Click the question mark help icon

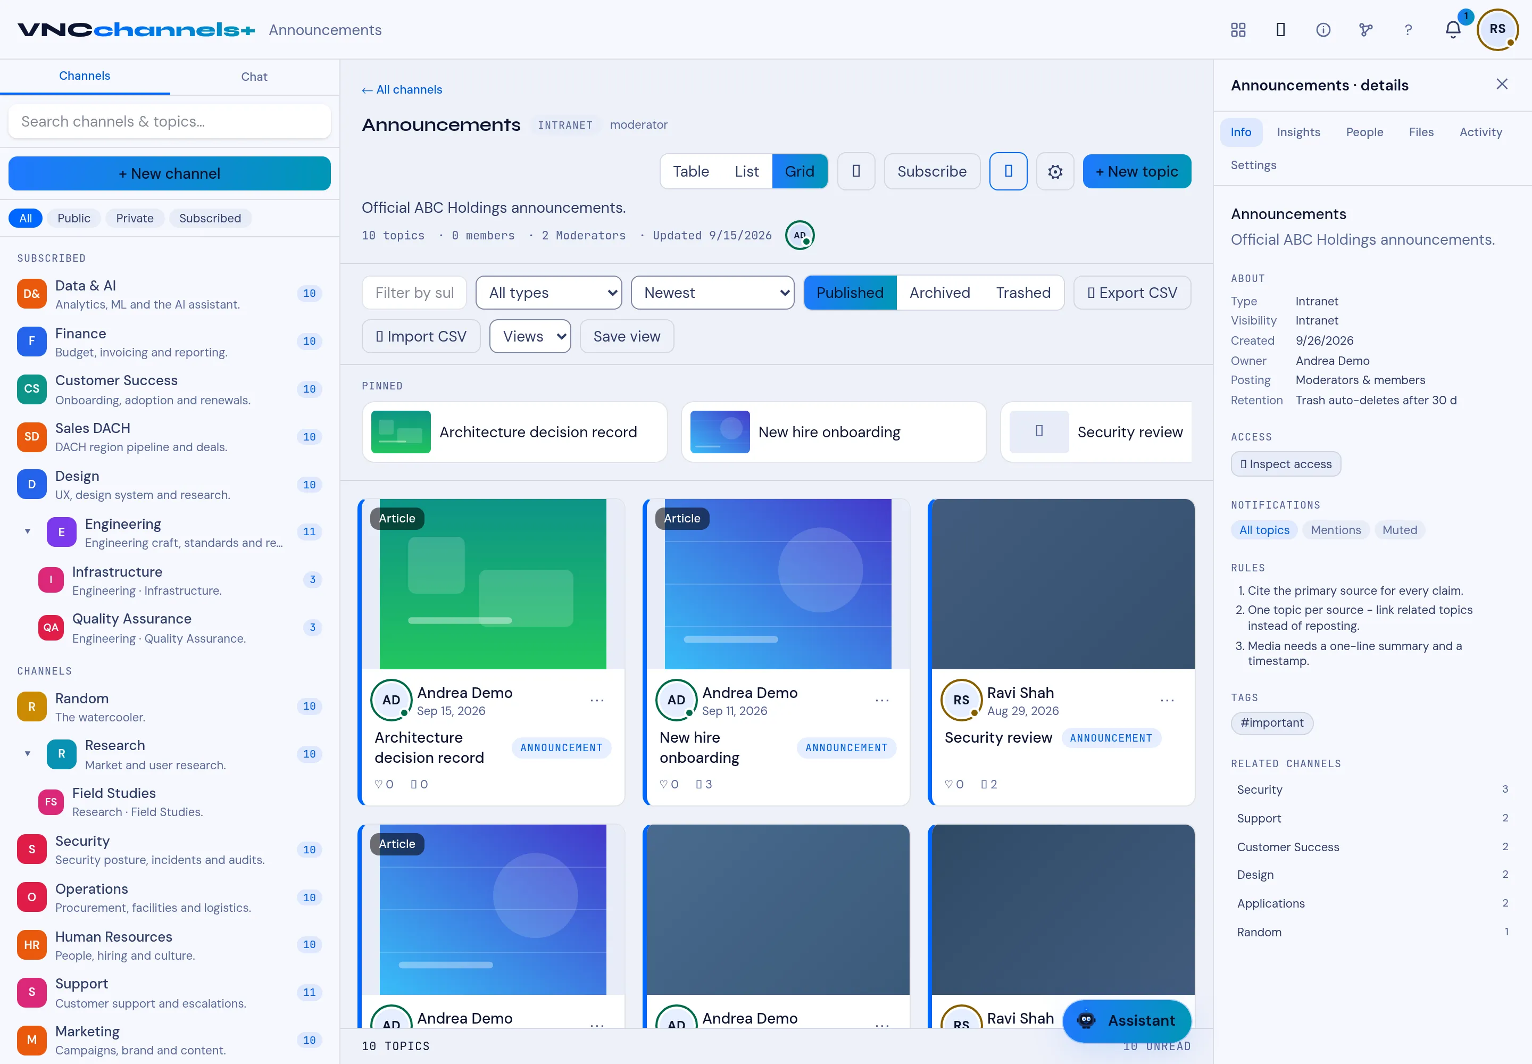[1408, 30]
